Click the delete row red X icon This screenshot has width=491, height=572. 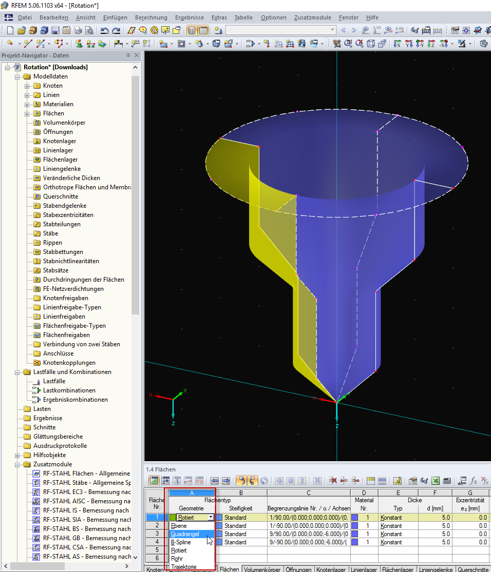click(x=332, y=481)
